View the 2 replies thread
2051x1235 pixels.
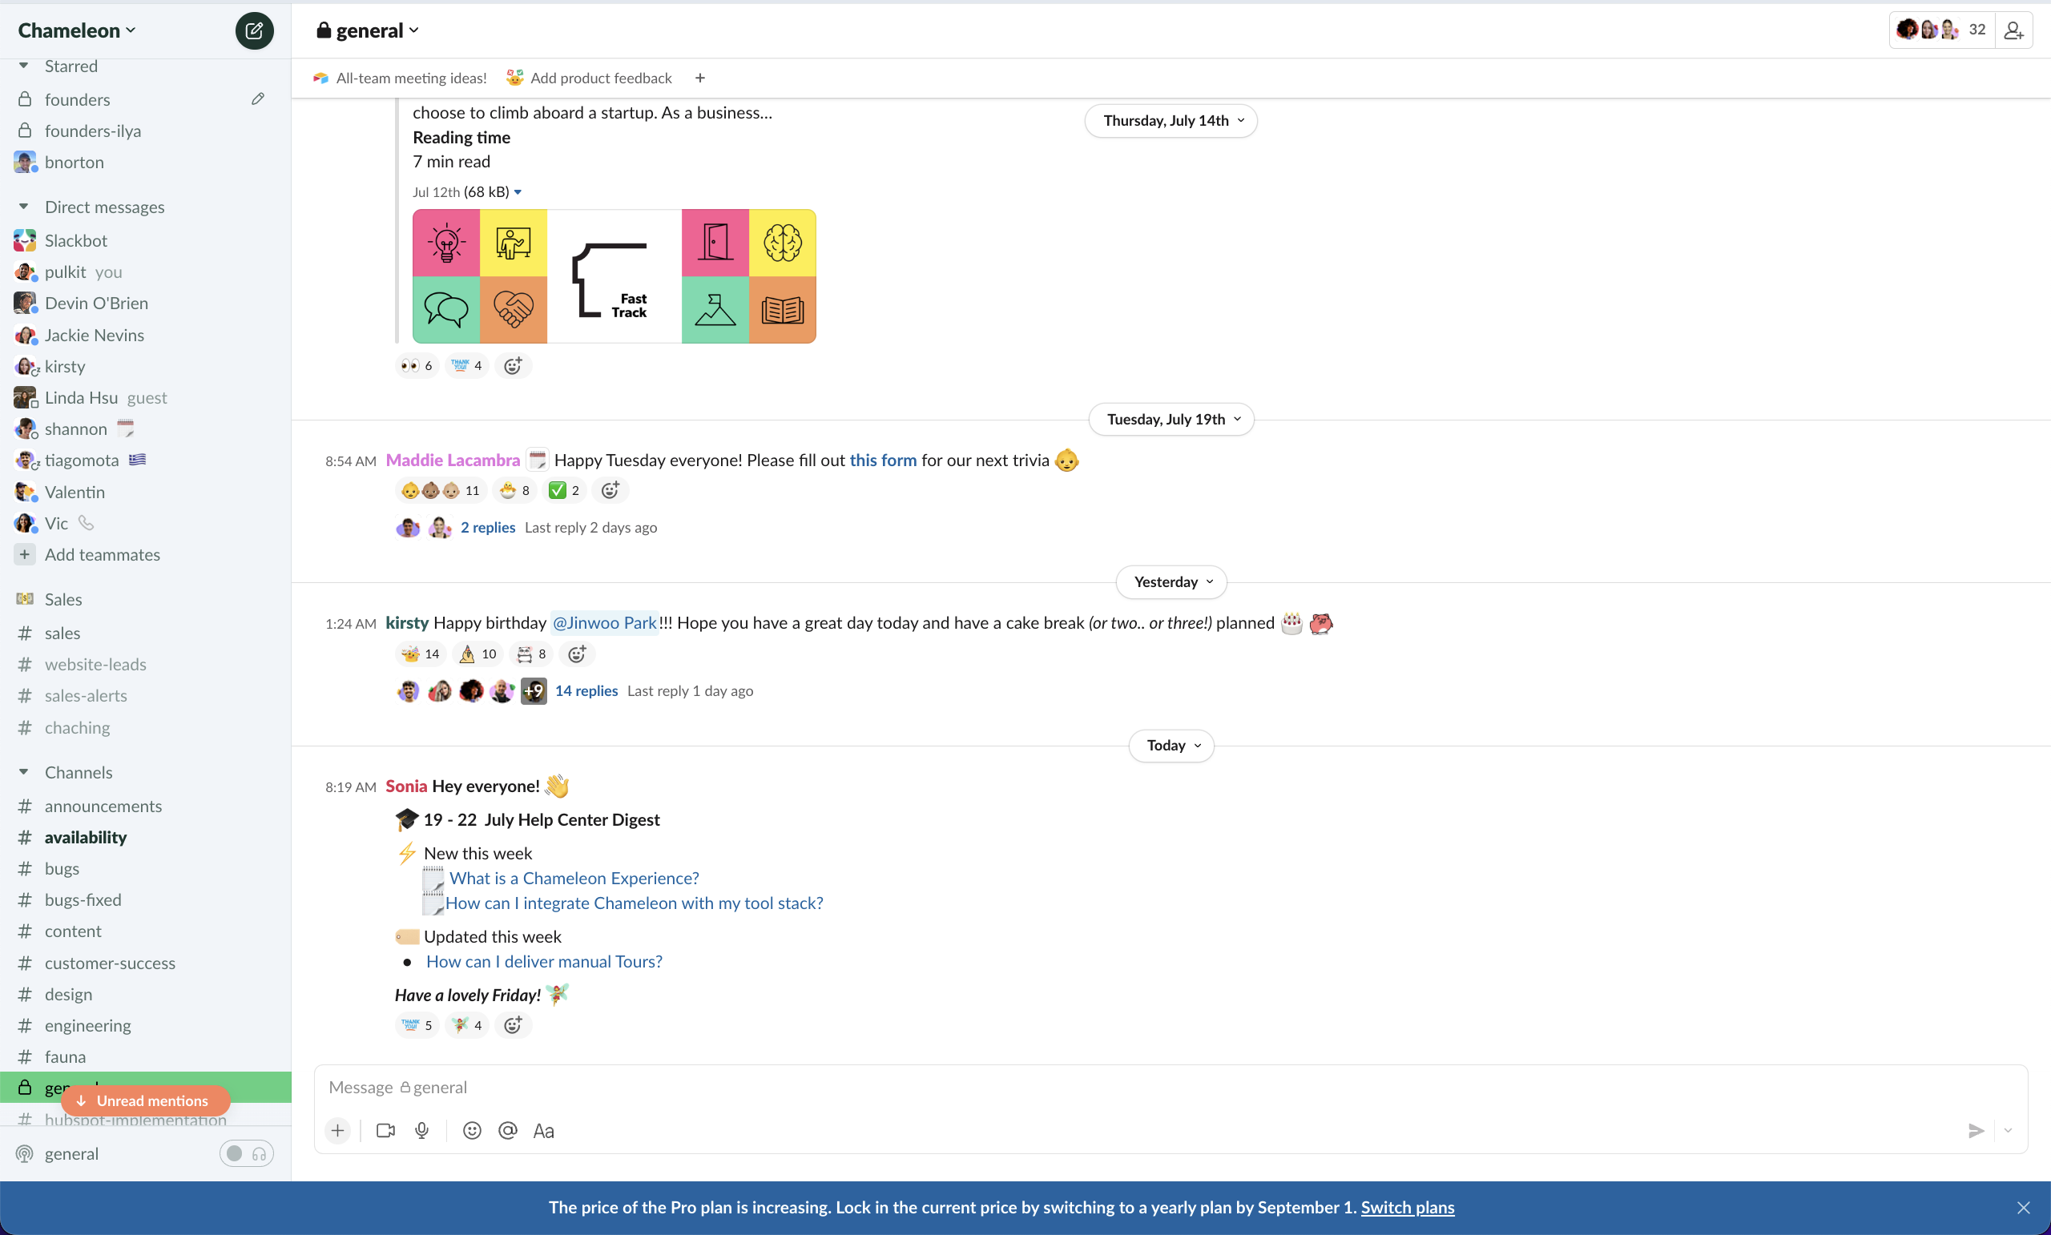488,528
